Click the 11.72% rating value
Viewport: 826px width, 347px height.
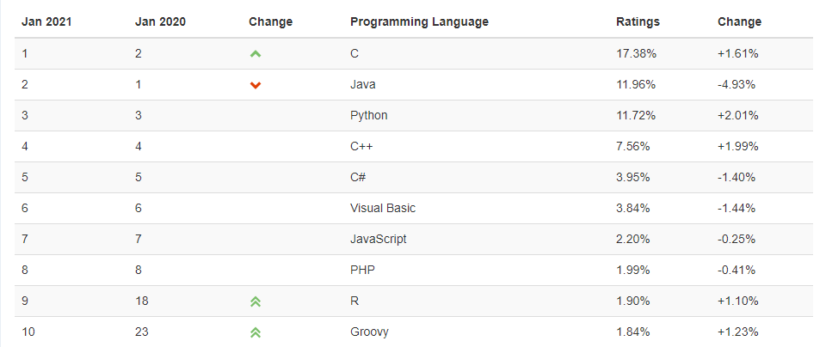coord(636,115)
